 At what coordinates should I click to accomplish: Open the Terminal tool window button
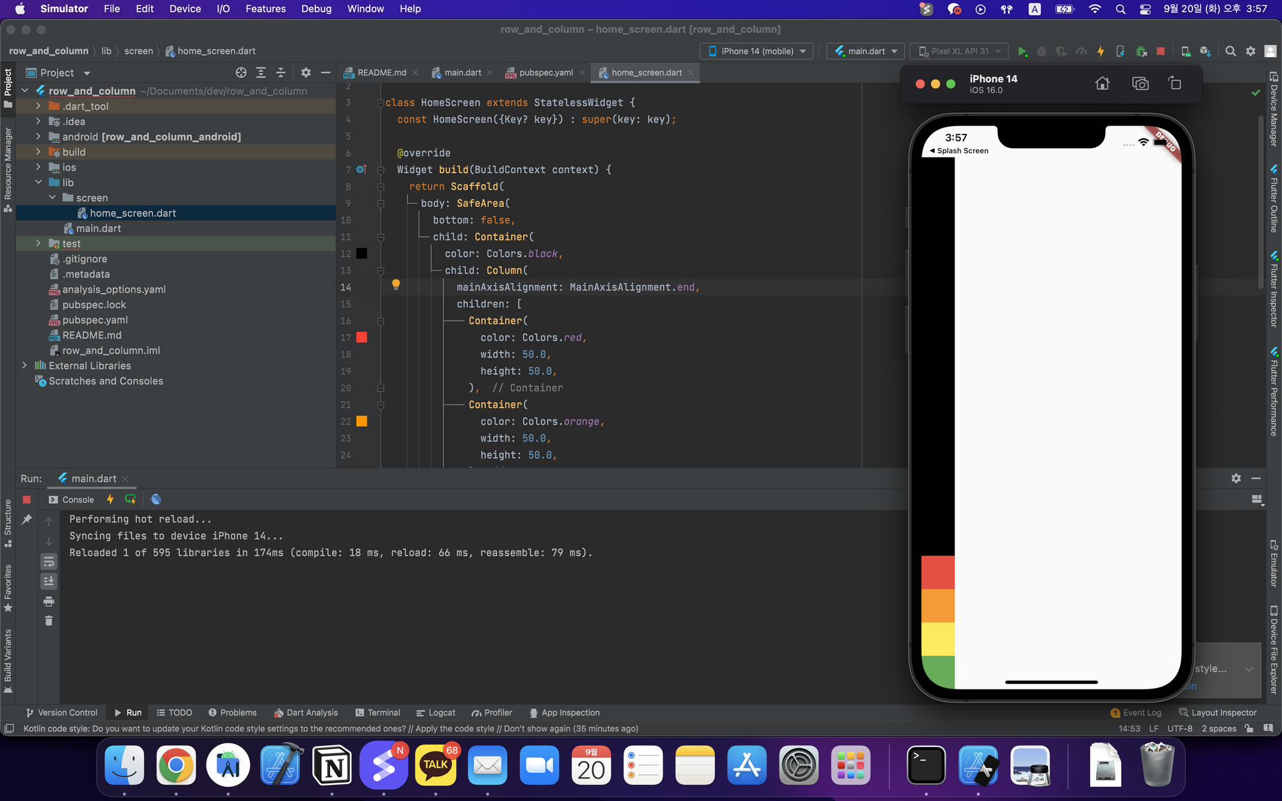[x=378, y=713]
